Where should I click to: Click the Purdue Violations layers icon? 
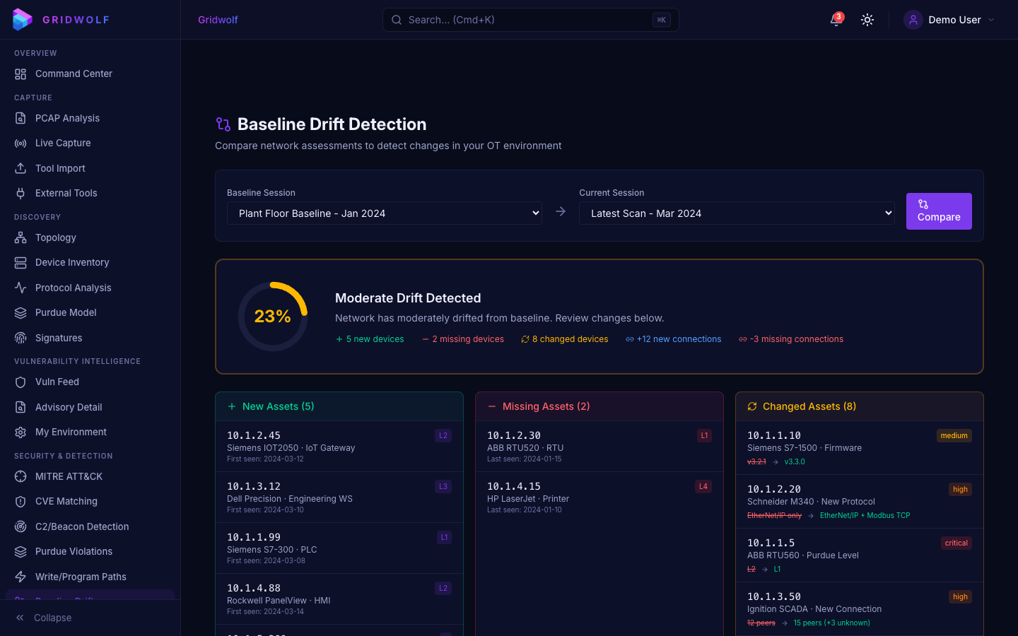(21, 552)
